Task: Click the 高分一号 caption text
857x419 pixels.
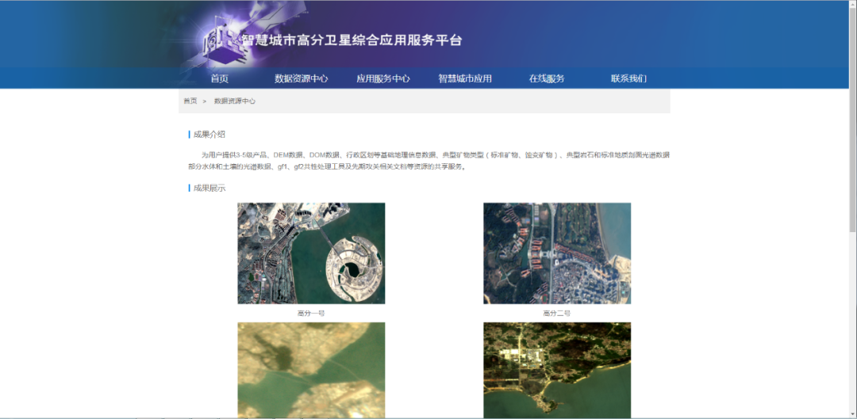Action: 311,314
